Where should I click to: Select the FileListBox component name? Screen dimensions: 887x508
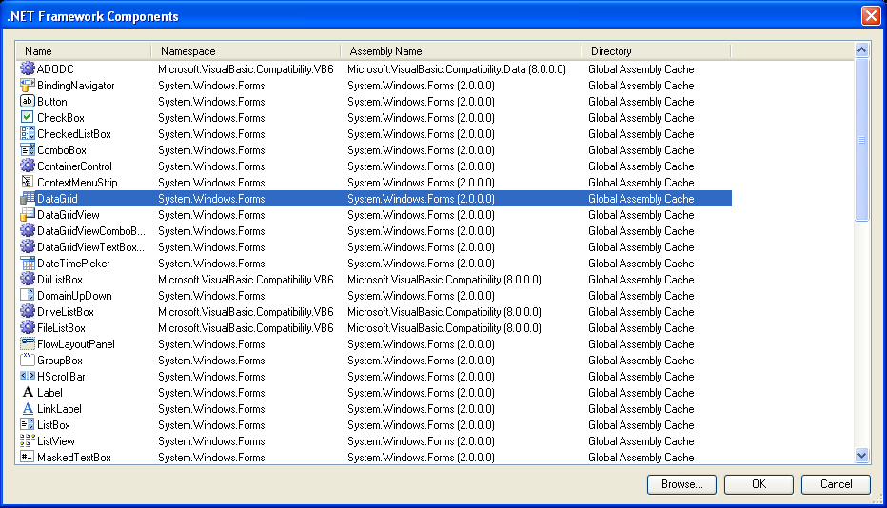tap(61, 328)
